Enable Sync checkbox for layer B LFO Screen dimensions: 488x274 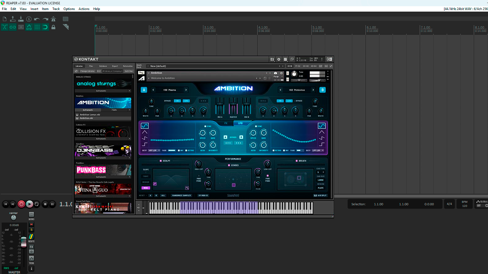pyautogui.click(x=256, y=126)
